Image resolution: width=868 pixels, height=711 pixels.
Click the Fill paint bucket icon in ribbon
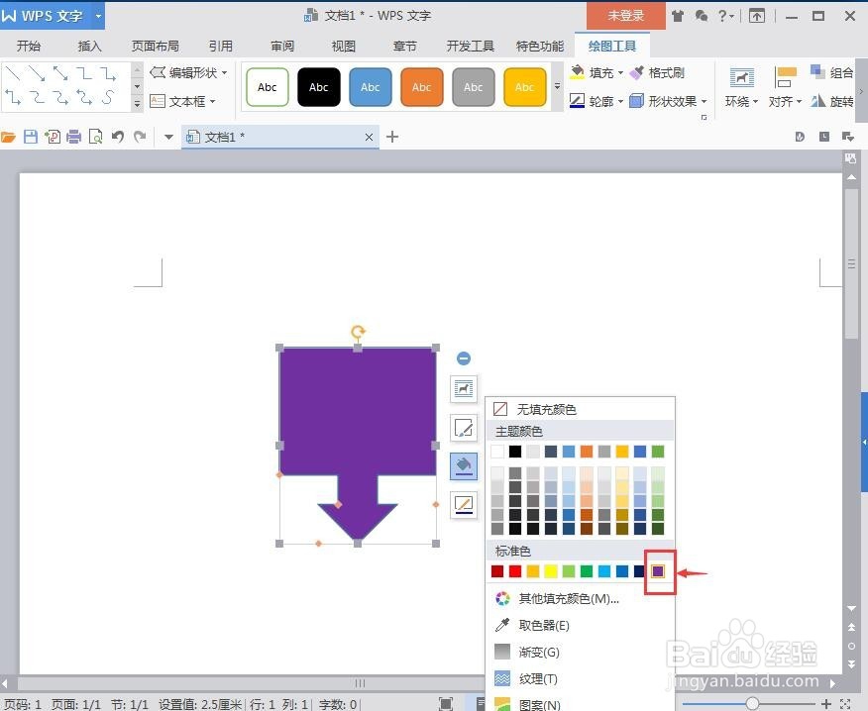(578, 72)
